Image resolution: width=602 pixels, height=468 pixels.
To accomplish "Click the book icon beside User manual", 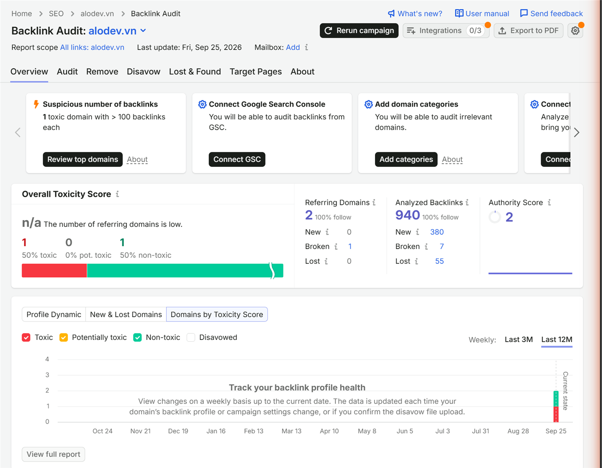I will (x=459, y=13).
